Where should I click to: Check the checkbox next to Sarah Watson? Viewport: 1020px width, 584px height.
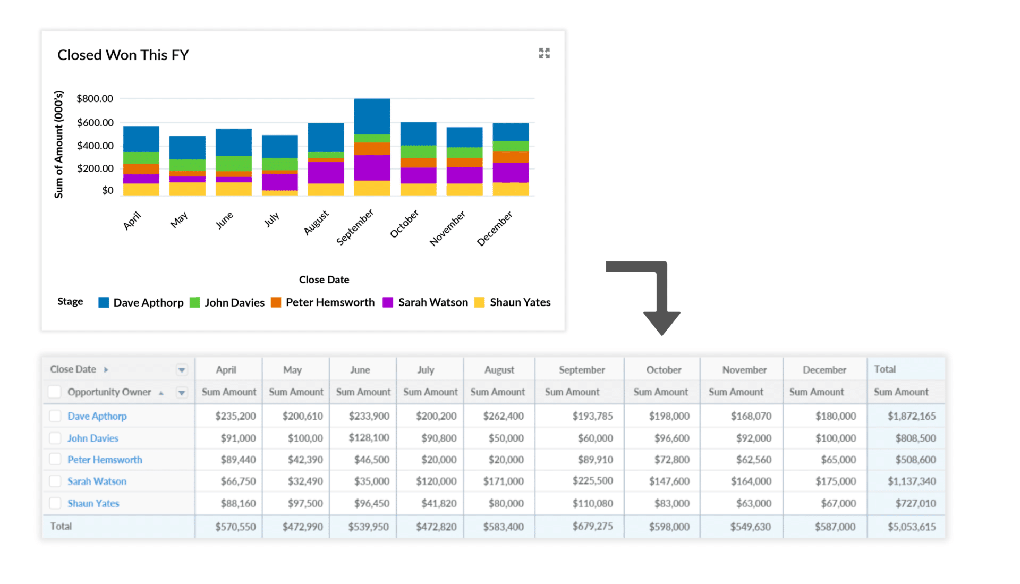pyautogui.click(x=55, y=481)
